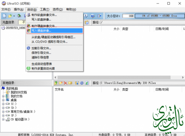Open the 文件(F) menu

(x=6, y=9)
